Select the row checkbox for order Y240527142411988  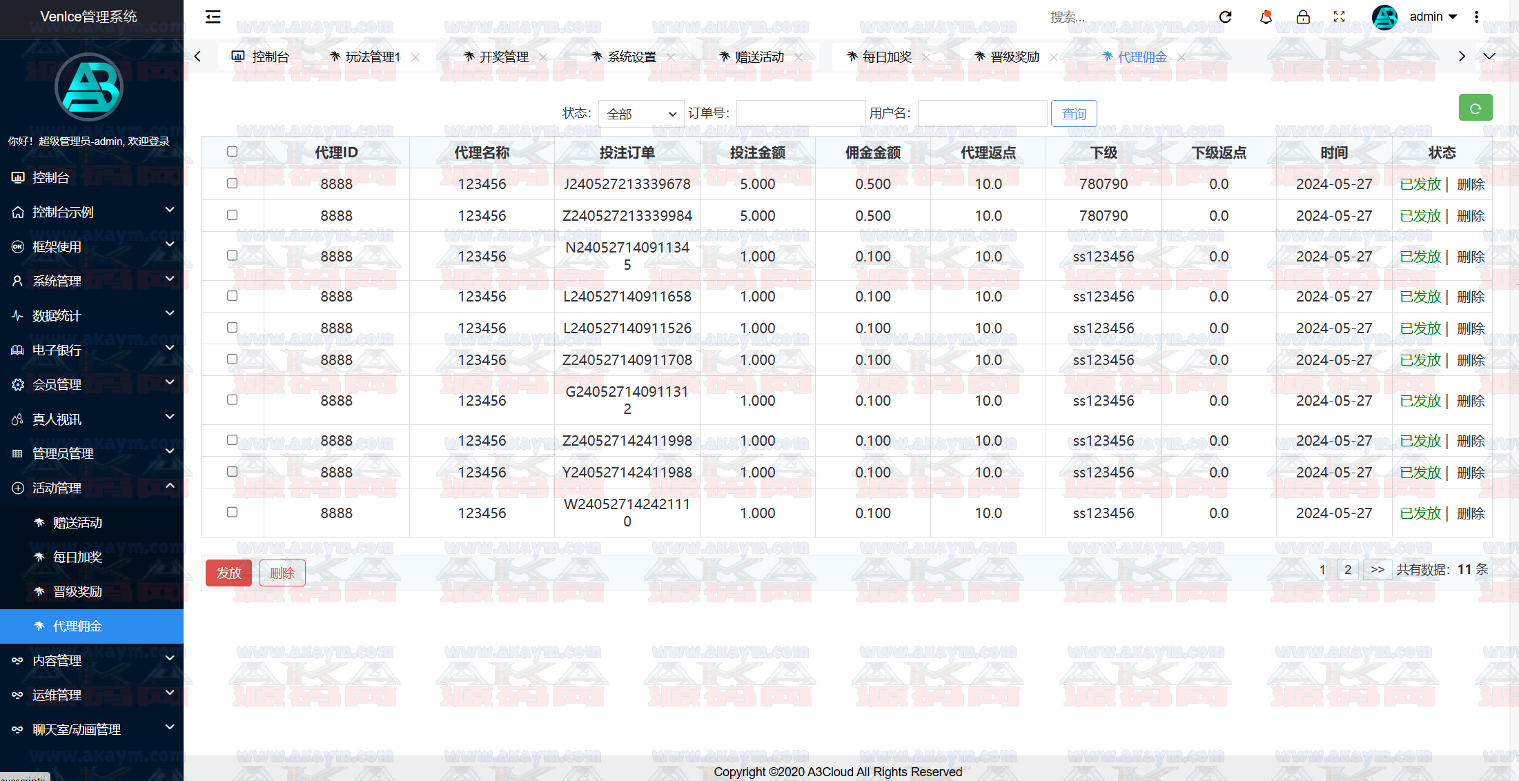pos(232,472)
